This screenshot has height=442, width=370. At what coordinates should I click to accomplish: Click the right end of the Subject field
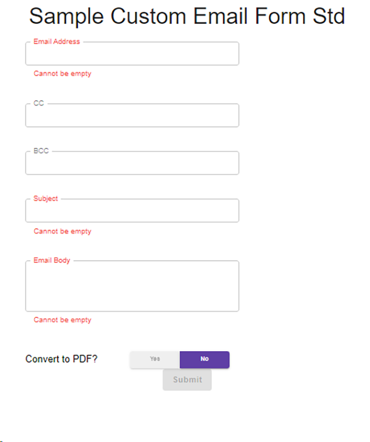234,211
